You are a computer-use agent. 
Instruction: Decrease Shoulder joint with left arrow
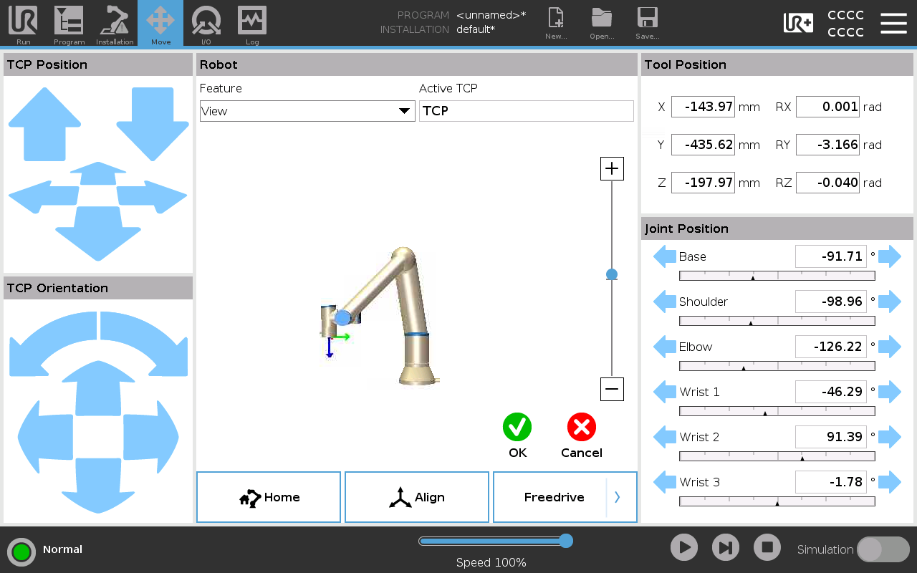click(665, 302)
